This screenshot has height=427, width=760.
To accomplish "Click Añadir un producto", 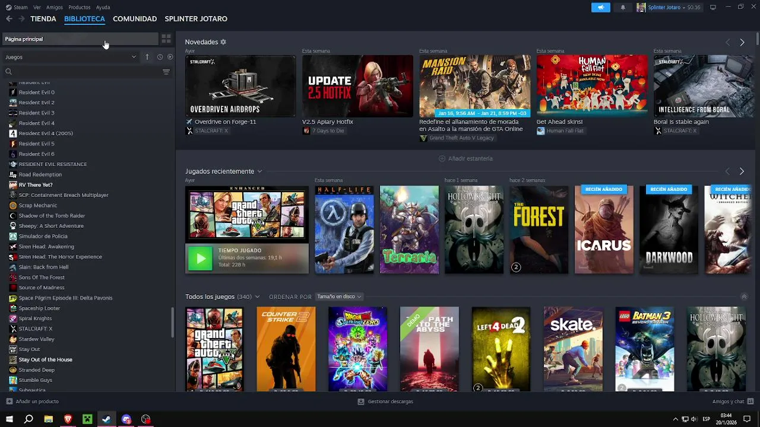I will [32, 401].
